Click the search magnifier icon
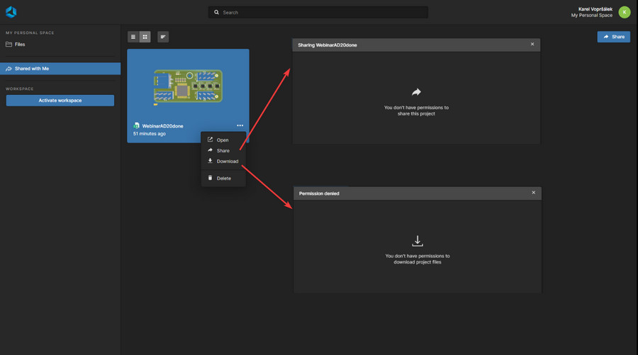The image size is (638, 355). pos(216,12)
